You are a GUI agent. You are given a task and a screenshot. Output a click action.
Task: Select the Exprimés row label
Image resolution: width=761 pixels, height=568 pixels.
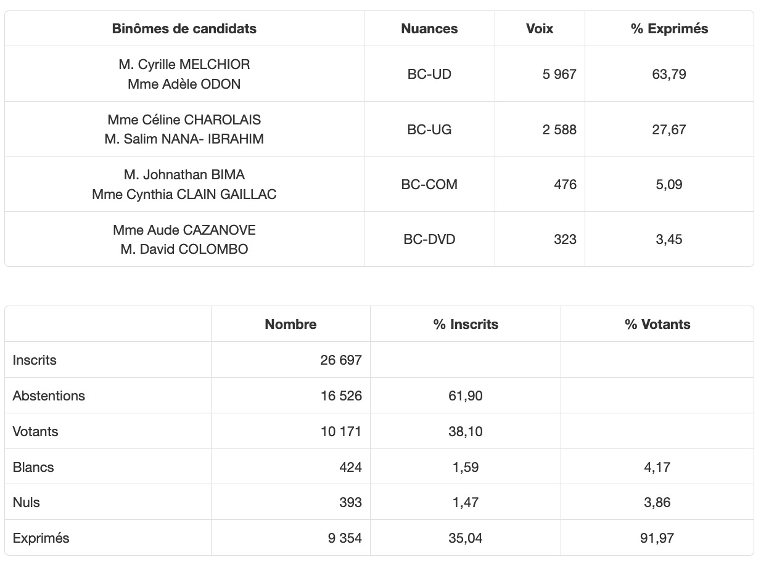coord(41,538)
